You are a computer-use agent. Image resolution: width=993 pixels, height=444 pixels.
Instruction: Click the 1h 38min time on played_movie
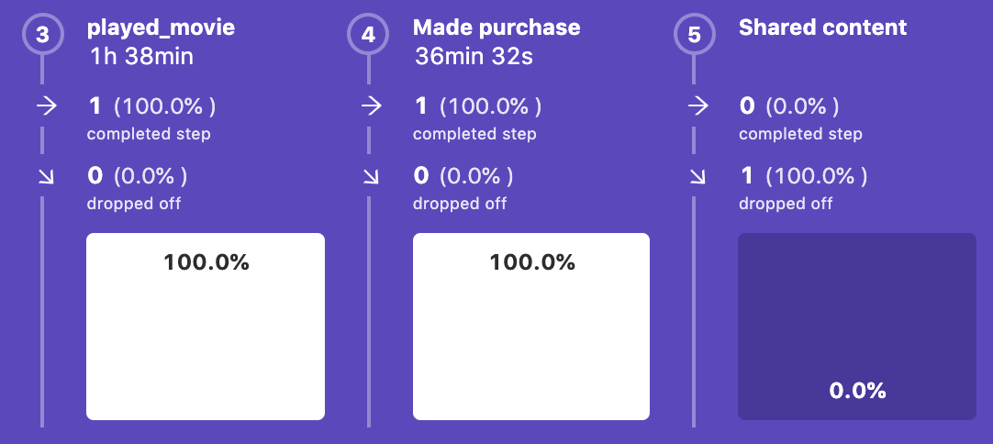[140, 58]
